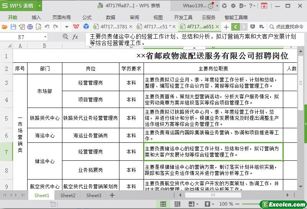Click the print icon in quick toolbar
Screen dimensions: 307x209
30,27
